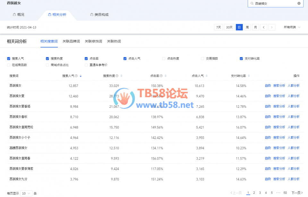Select the 相关搜索词 sub-tab

[49, 41]
